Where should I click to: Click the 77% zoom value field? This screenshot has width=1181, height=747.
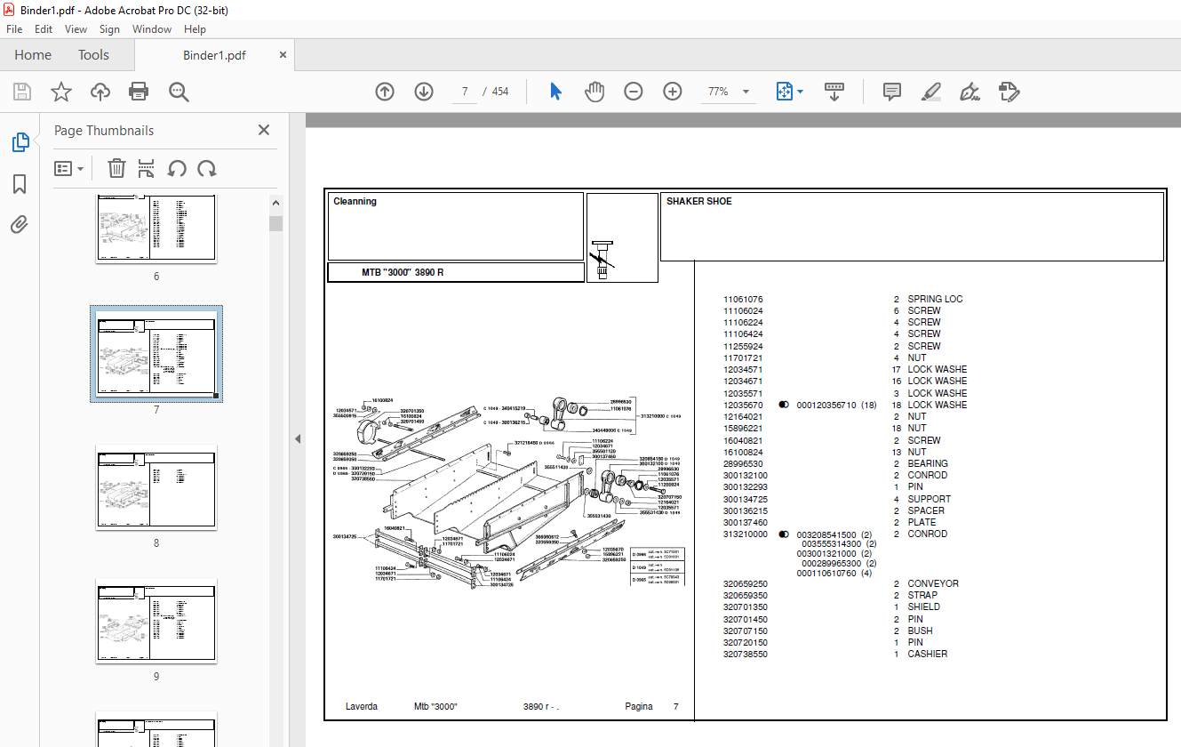719,92
